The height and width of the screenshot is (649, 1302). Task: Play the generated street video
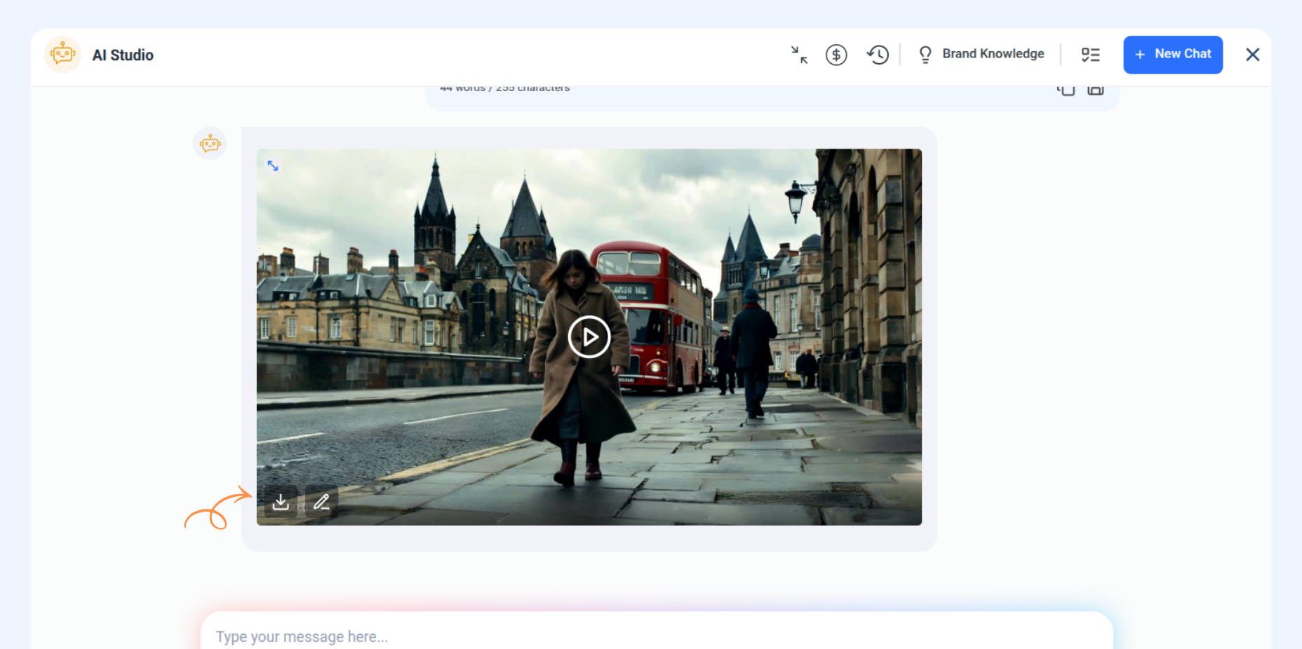tap(589, 337)
